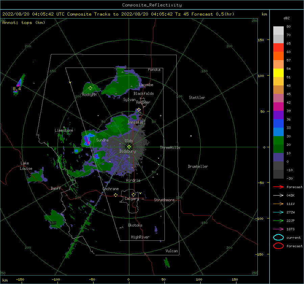Click the small green echo below Vulcan

pos(167,263)
